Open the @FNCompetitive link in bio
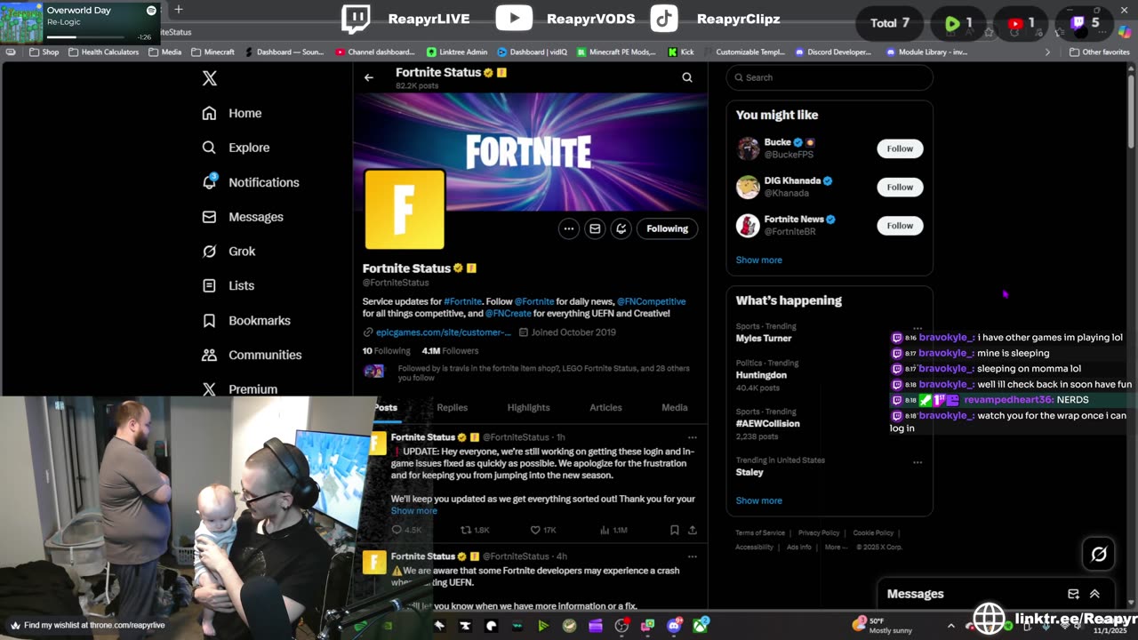The width and height of the screenshot is (1138, 640). [651, 301]
